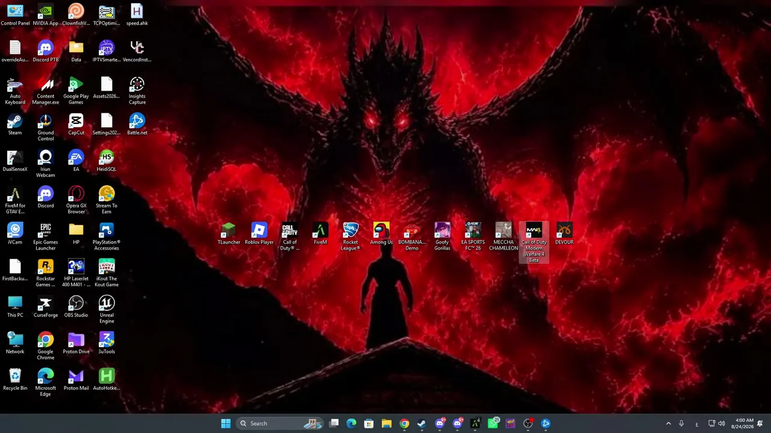The height and width of the screenshot is (433, 771).
Task: Select the HeidiSQL desktop icon
Action: [107, 162]
